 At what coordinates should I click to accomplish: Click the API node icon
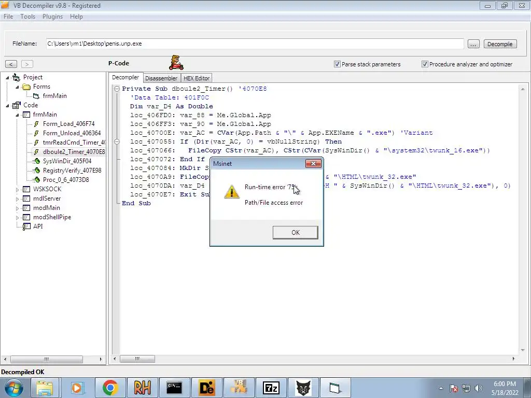coord(26,227)
